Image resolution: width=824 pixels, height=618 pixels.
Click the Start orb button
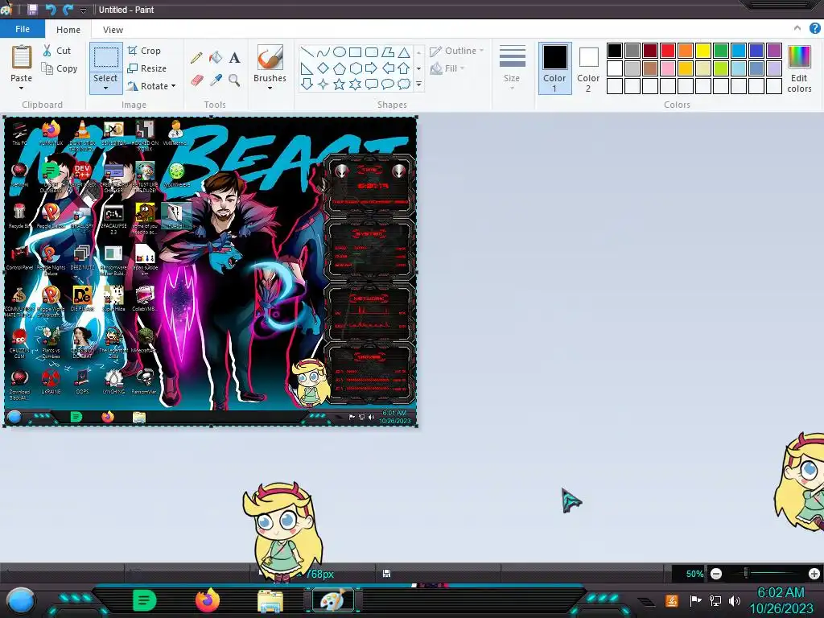20,600
